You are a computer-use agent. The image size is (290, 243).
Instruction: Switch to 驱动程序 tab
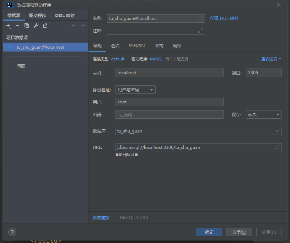click(38, 16)
